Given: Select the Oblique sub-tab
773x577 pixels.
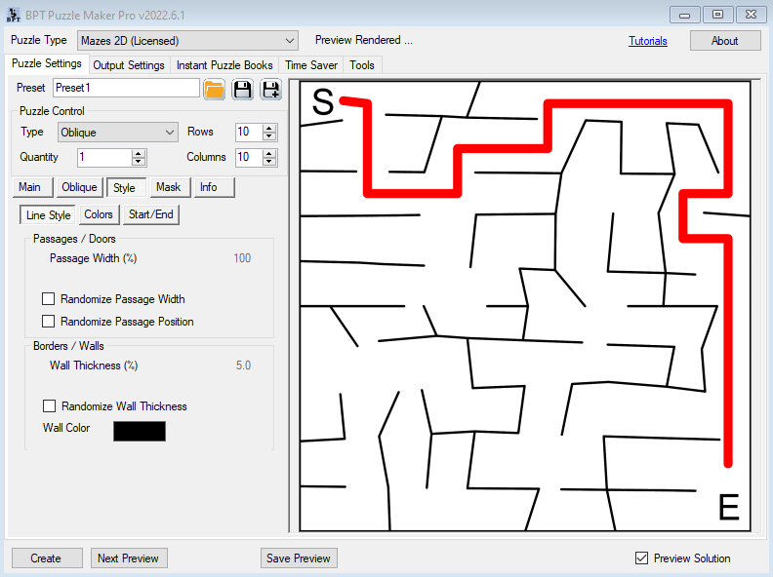Looking at the screenshot, I should click(79, 187).
